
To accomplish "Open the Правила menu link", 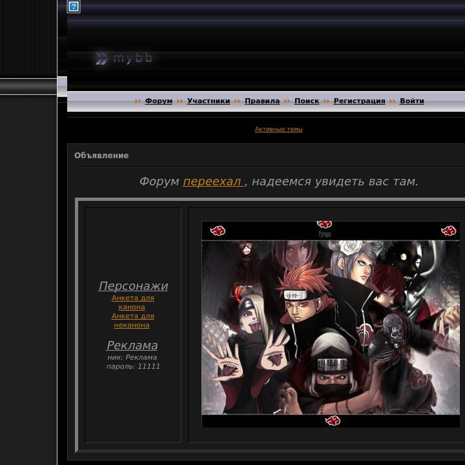I will [x=262, y=101].
